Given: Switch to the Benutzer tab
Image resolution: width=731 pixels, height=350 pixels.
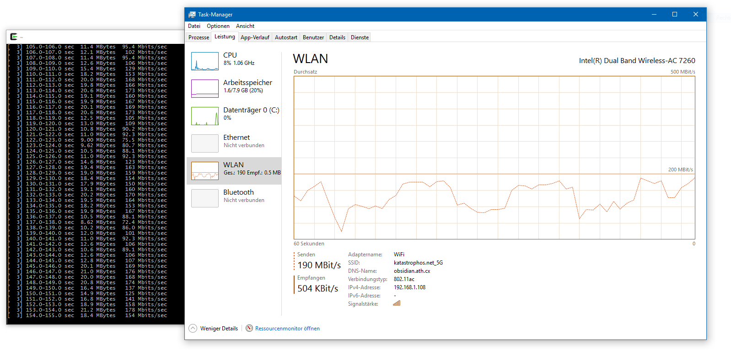Looking at the screenshot, I should tap(313, 37).
